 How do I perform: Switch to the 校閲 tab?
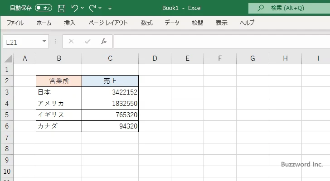(x=198, y=23)
